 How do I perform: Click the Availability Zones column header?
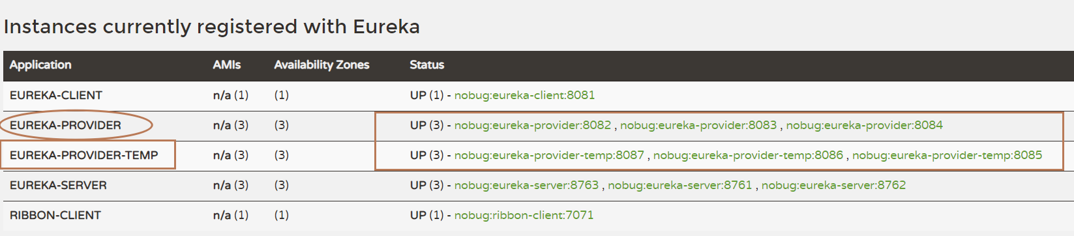pos(321,65)
